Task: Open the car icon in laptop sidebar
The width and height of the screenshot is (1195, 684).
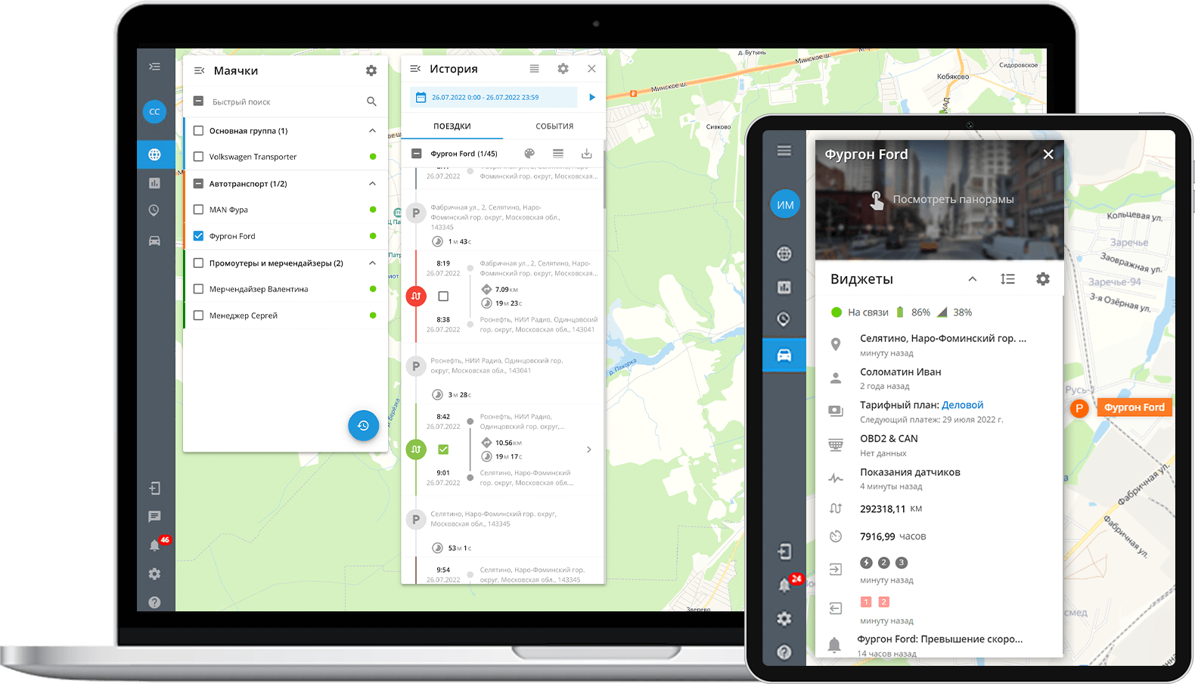Action: coord(154,241)
